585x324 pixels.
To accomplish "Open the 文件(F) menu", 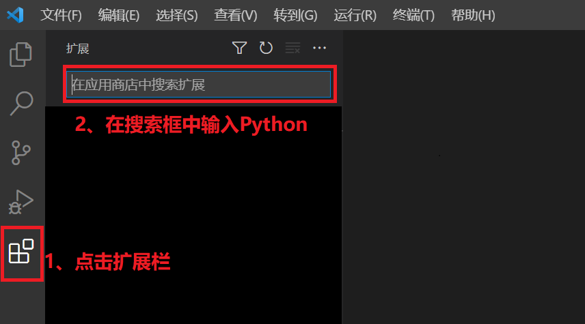I will coord(61,15).
